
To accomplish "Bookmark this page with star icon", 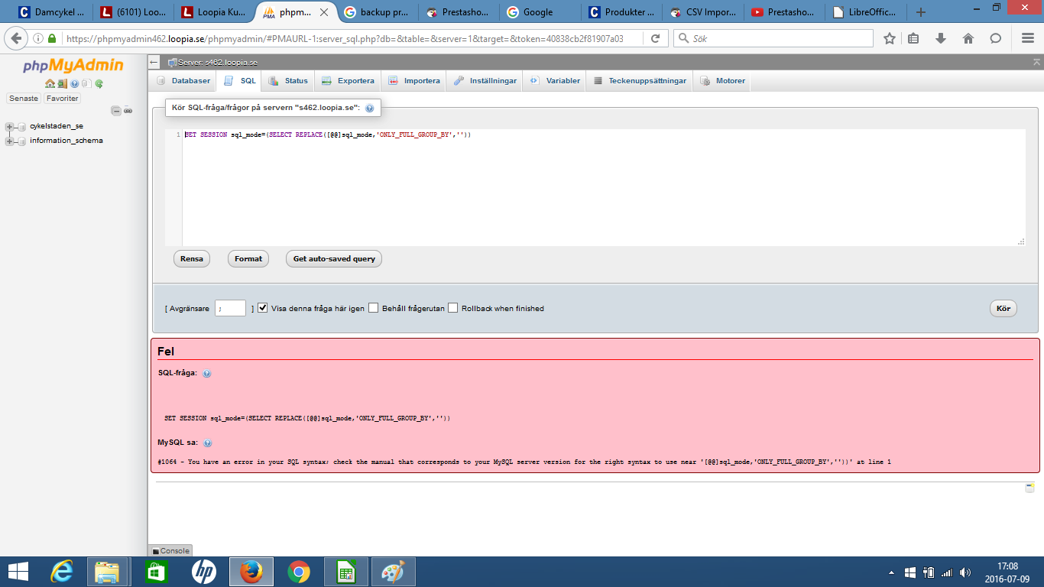I will (890, 38).
